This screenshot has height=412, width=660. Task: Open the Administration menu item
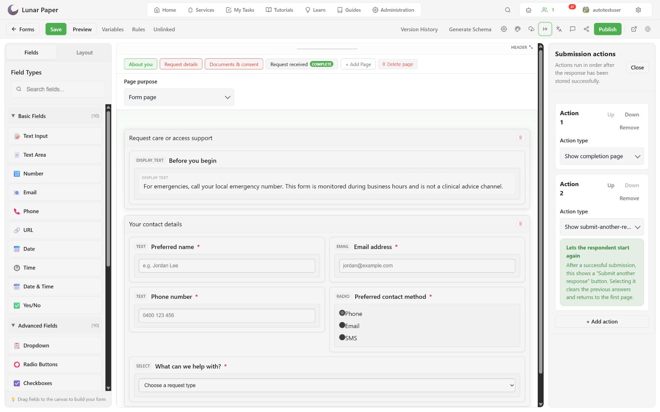click(393, 10)
